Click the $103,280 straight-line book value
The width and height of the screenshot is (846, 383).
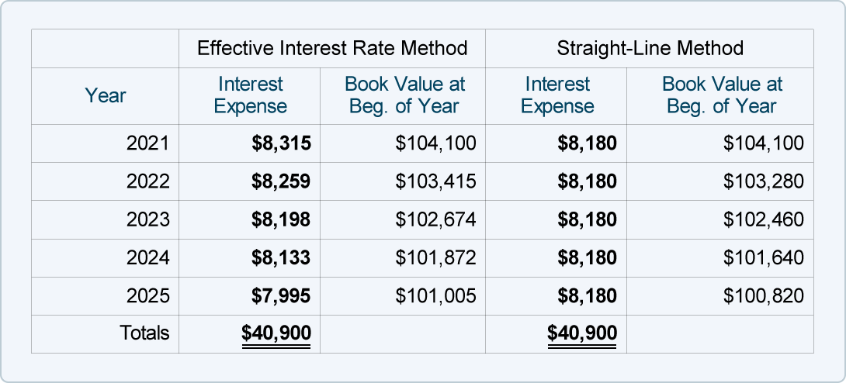click(x=763, y=181)
